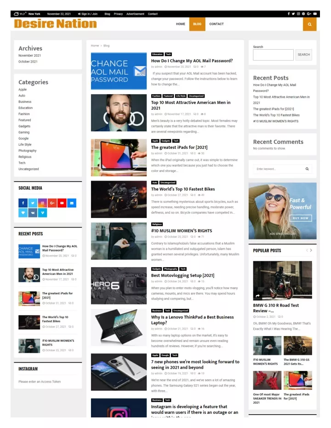Click Fast & Powerful ad banner image

pyautogui.click(x=282, y=211)
